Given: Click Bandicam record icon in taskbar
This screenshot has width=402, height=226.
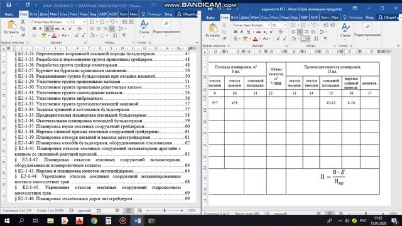Looking at the screenshot, I should (123, 220).
